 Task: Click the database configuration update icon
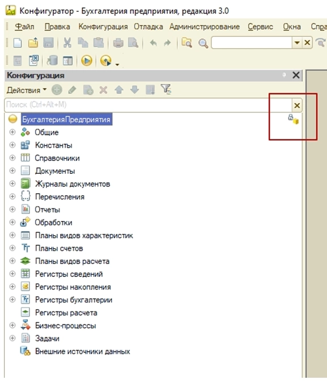coord(52,61)
